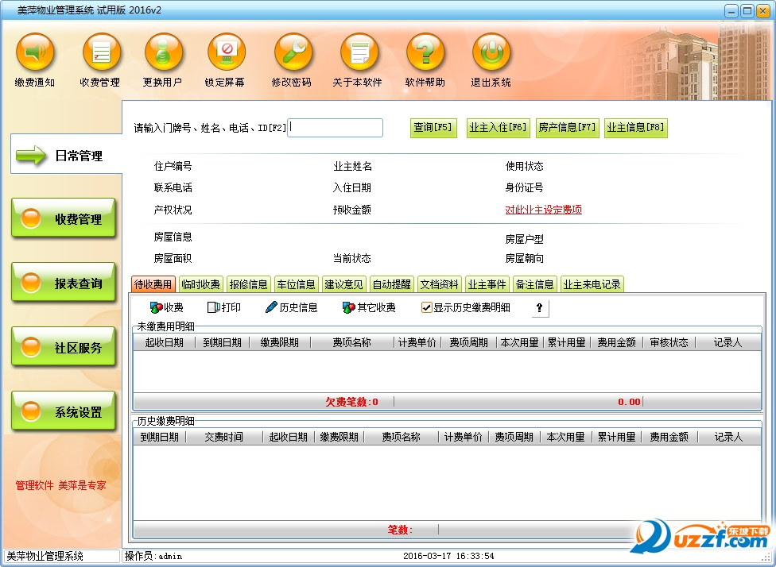Click 缴费限期 column header in 未缴费用明细
The image size is (776, 567).
(280, 342)
